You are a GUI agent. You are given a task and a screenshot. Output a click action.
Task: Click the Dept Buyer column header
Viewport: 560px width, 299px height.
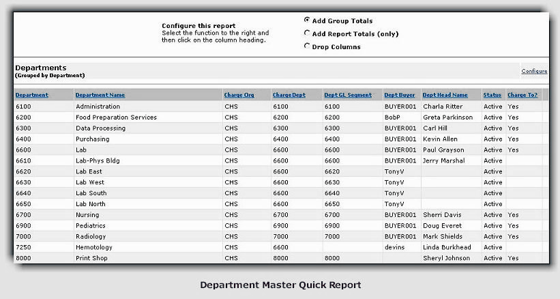[400, 95]
